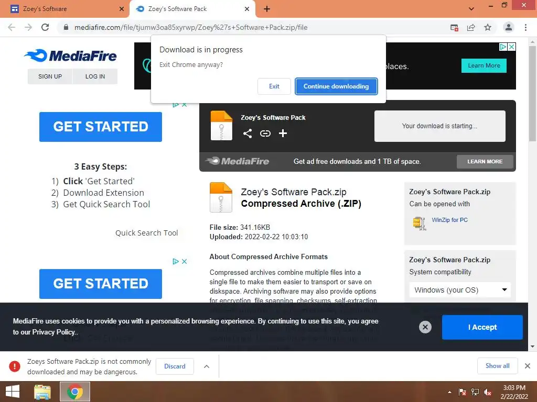Click the Your download is starting box

click(x=440, y=126)
